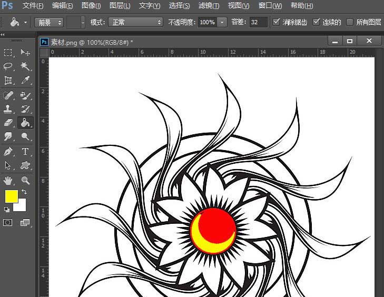Enable the 所有图层 all layers checkbox
The height and width of the screenshot is (297, 384).
coord(350,22)
